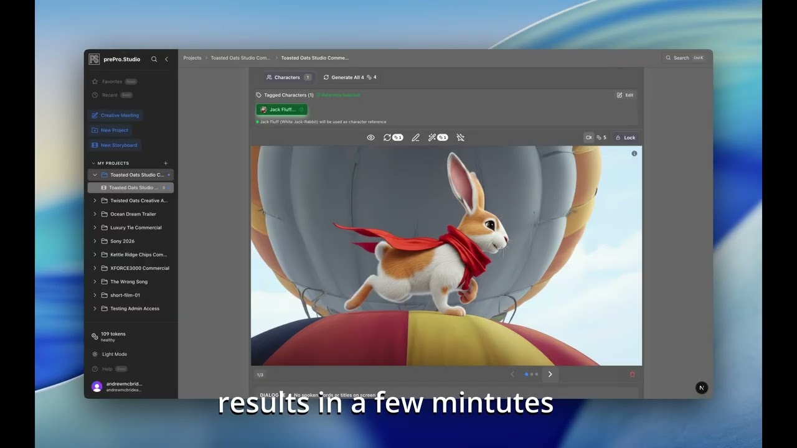Expand the Luxury Tie Commercial folder

coord(95,228)
